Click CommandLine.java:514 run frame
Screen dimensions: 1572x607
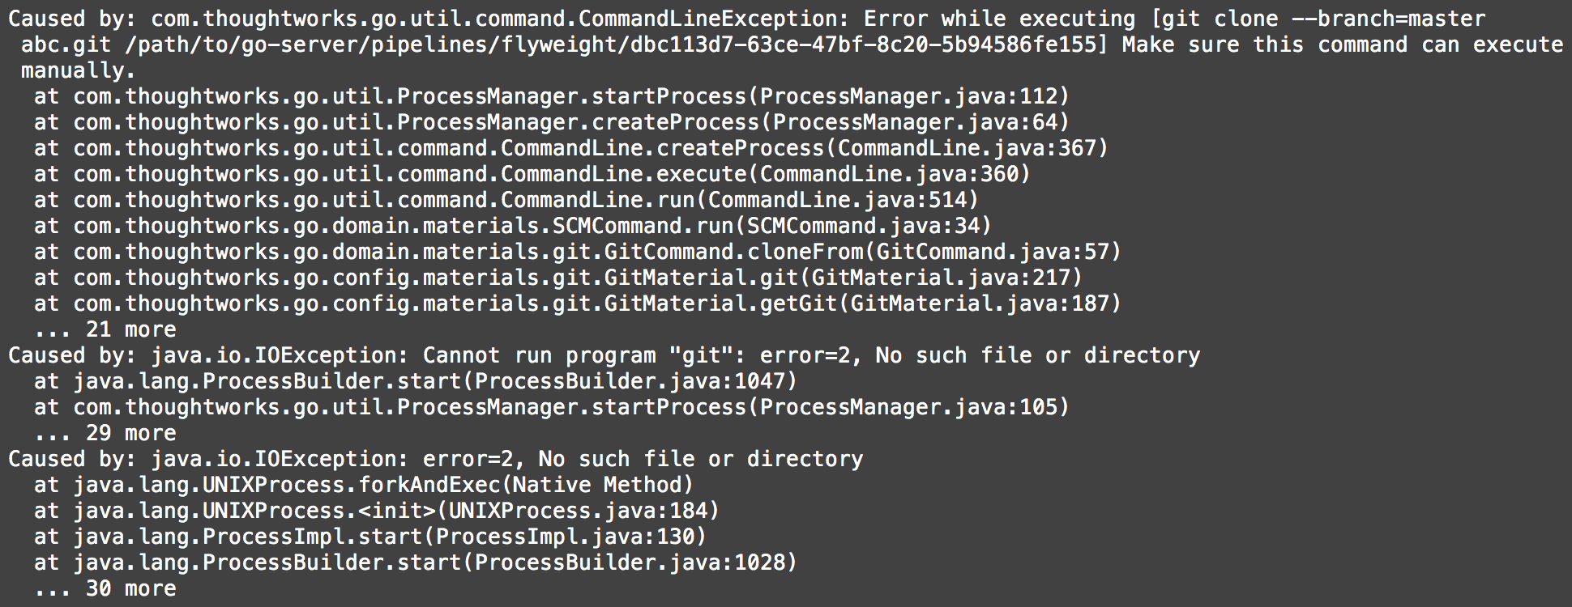(837, 200)
